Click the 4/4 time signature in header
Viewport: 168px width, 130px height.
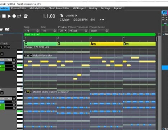point(92,20)
